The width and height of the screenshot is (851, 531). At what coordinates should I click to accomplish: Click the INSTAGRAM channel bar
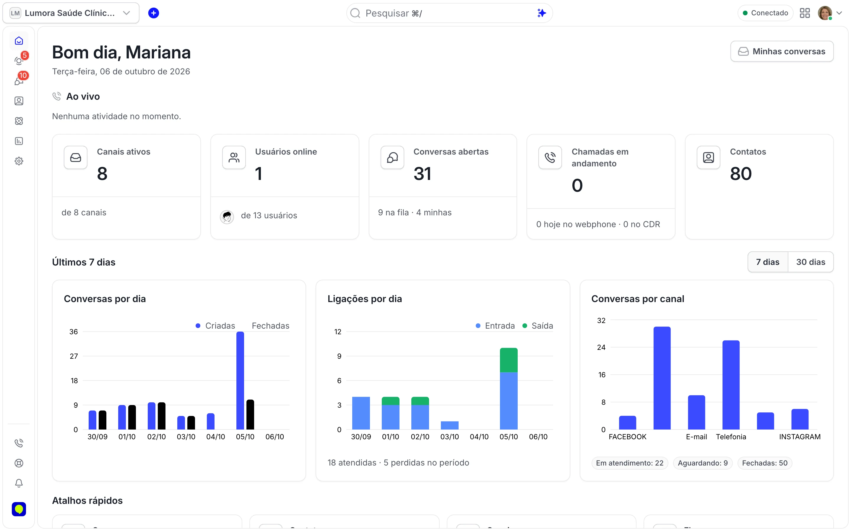[x=800, y=419]
